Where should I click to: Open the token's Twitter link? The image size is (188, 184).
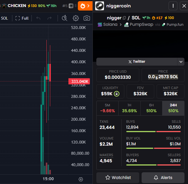[x=137, y=62]
